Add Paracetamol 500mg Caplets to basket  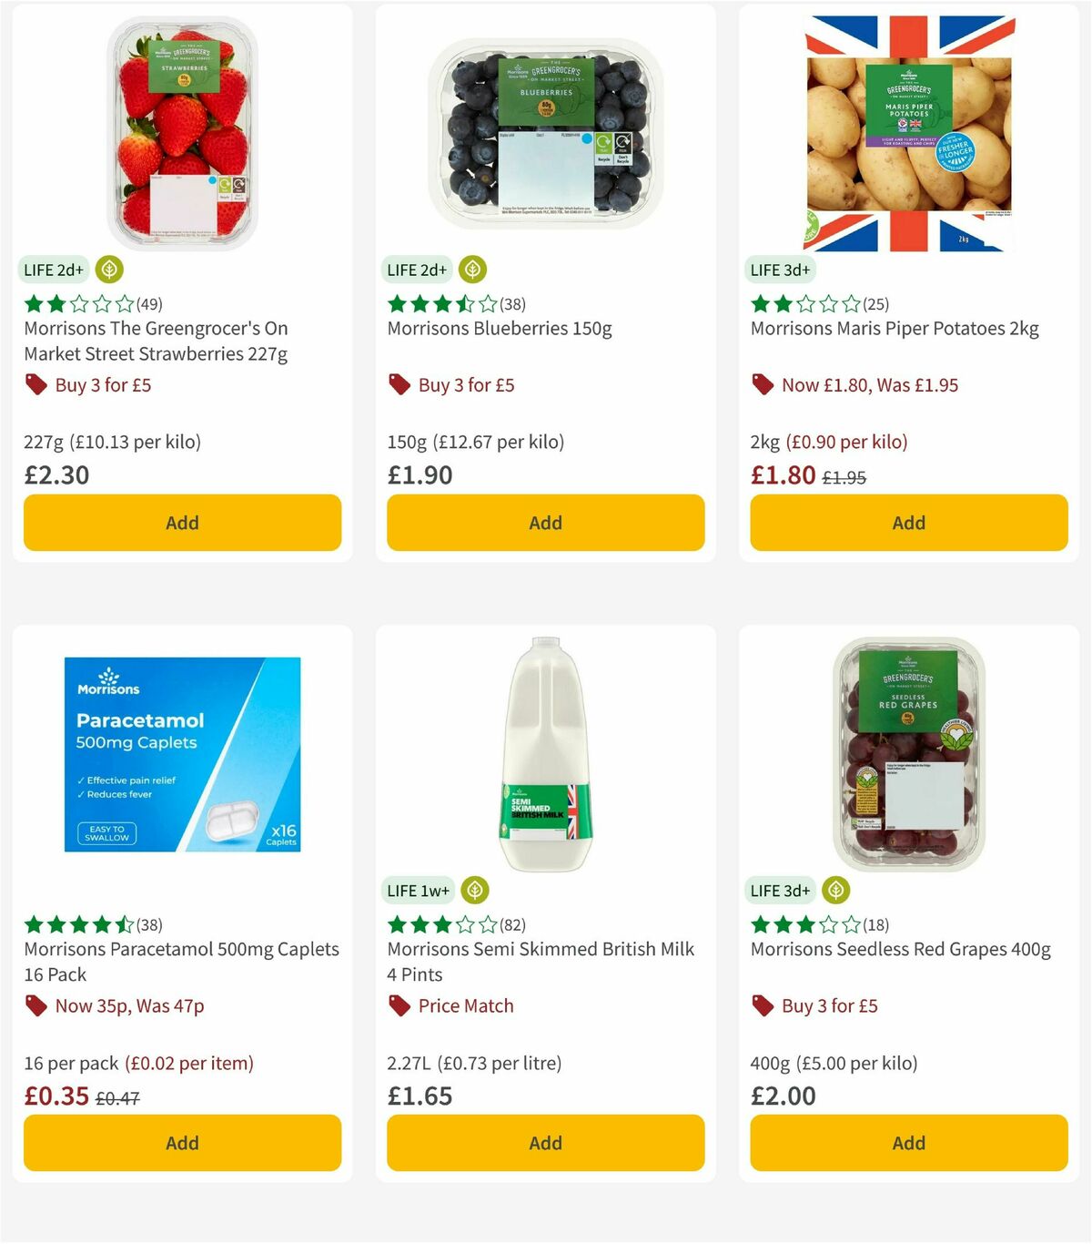pos(182,1143)
